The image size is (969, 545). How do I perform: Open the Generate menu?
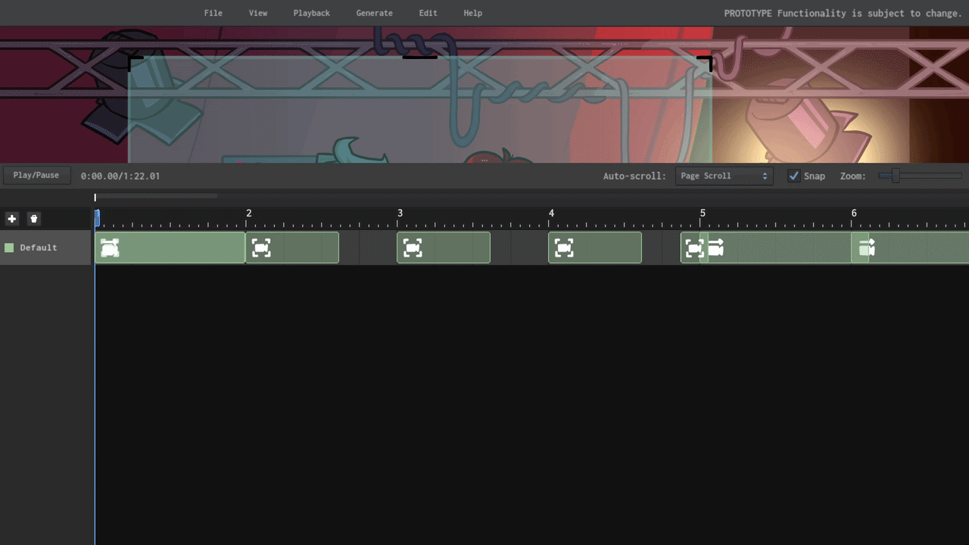pyautogui.click(x=374, y=13)
